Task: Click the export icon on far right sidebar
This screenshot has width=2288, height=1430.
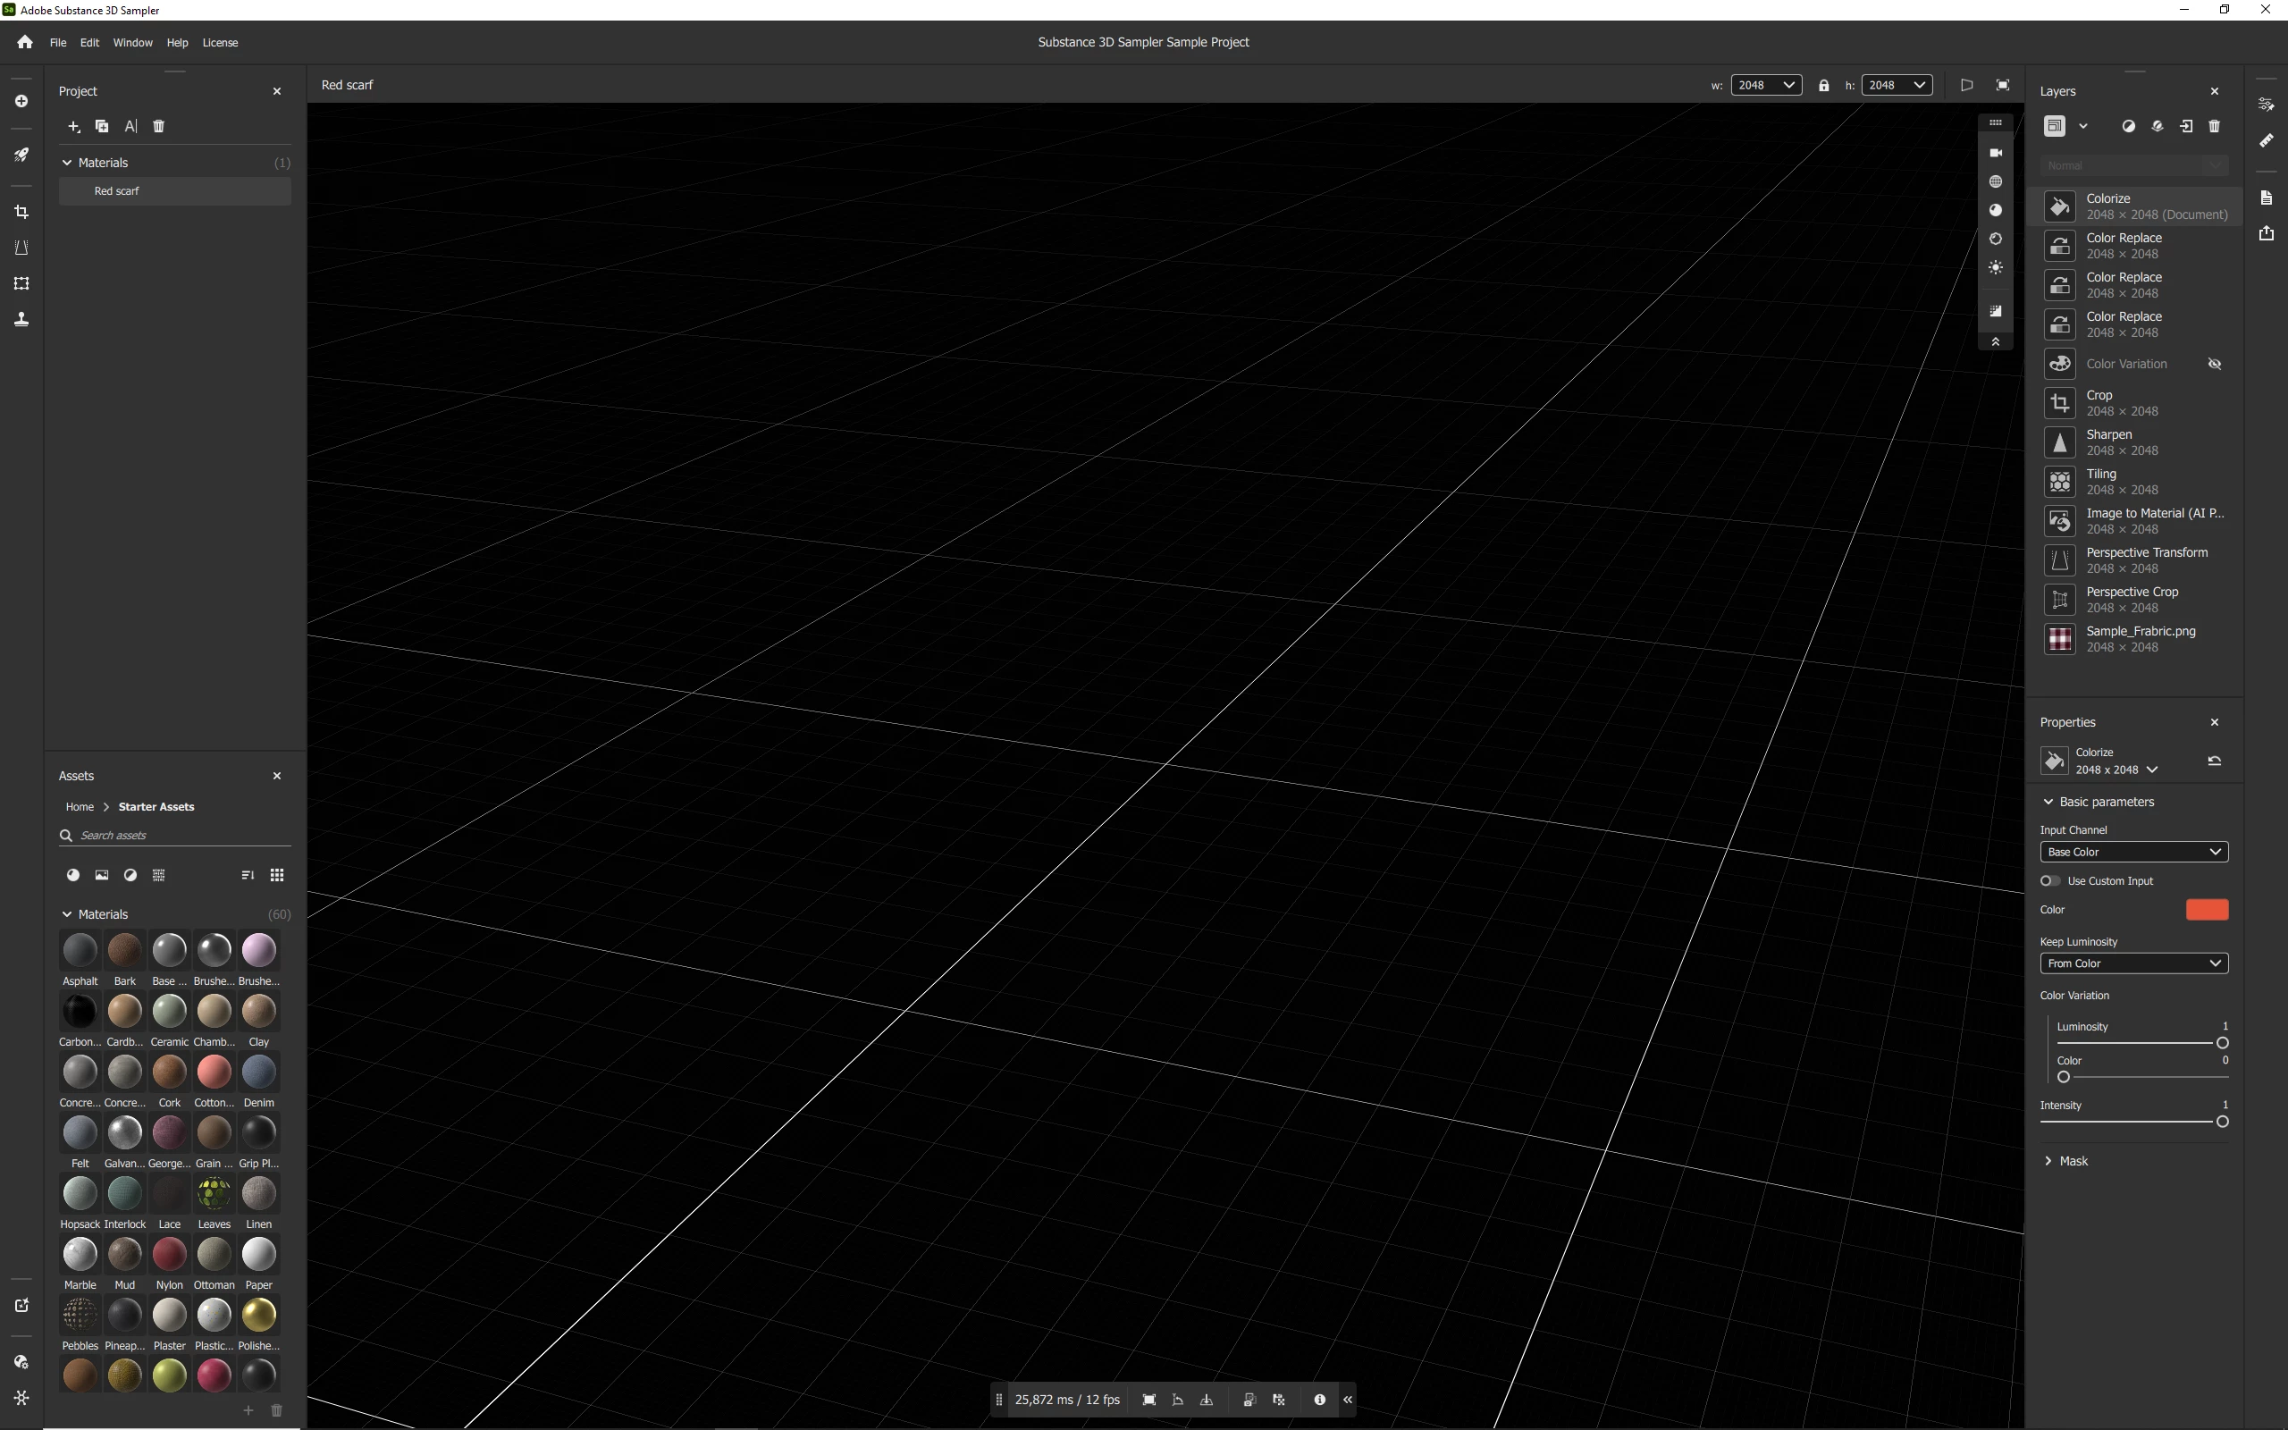Action: pyautogui.click(x=2267, y=233)
